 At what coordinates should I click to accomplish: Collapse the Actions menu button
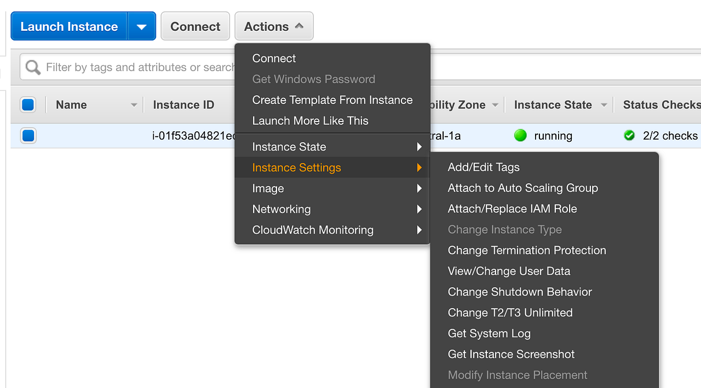tap(274, 27)
